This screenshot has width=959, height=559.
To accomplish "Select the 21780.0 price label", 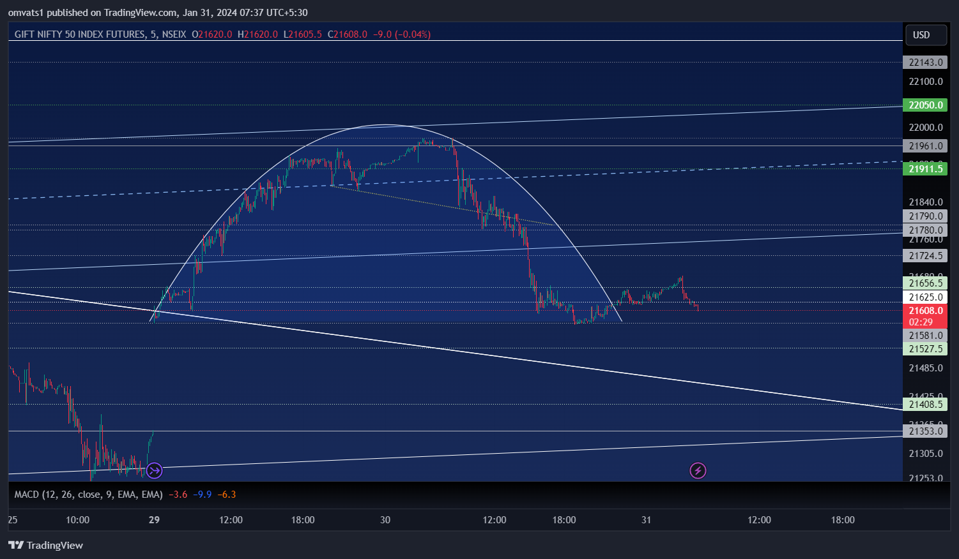I will point(925,230).
